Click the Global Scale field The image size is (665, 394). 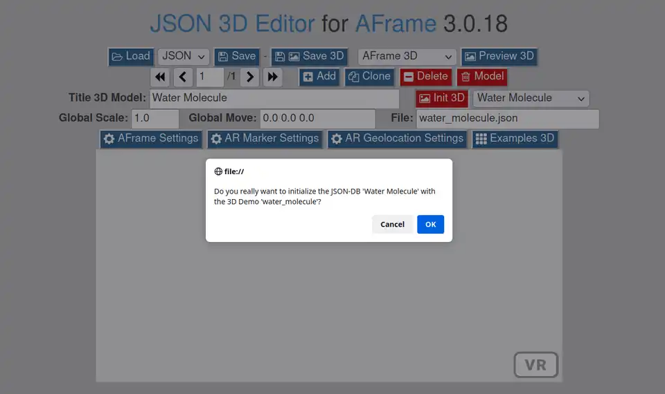click(155, 118)
